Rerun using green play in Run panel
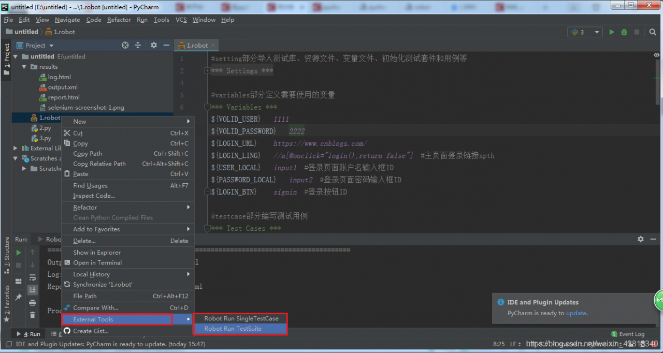The image size is (663, 353). [x=19, y=253]
